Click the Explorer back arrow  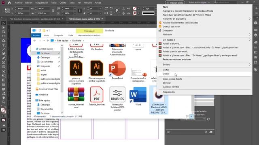[34, 41]
